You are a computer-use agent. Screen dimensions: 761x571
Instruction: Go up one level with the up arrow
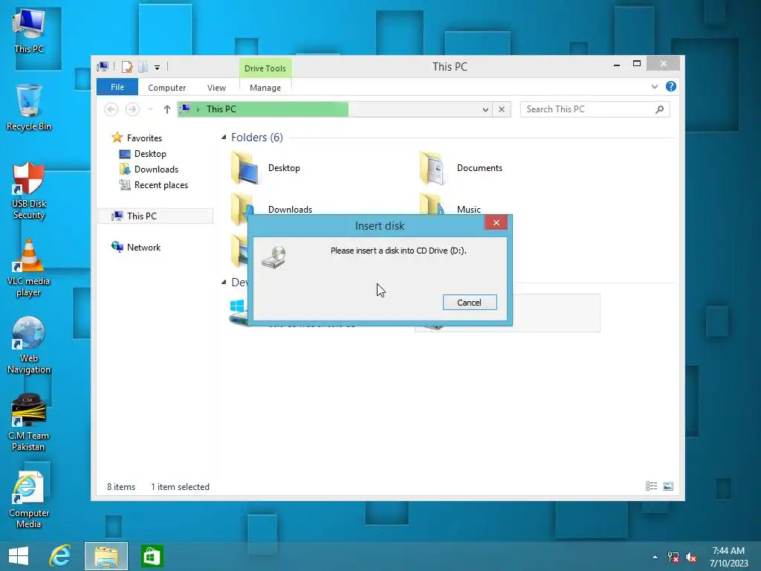(x=167, y=109)
